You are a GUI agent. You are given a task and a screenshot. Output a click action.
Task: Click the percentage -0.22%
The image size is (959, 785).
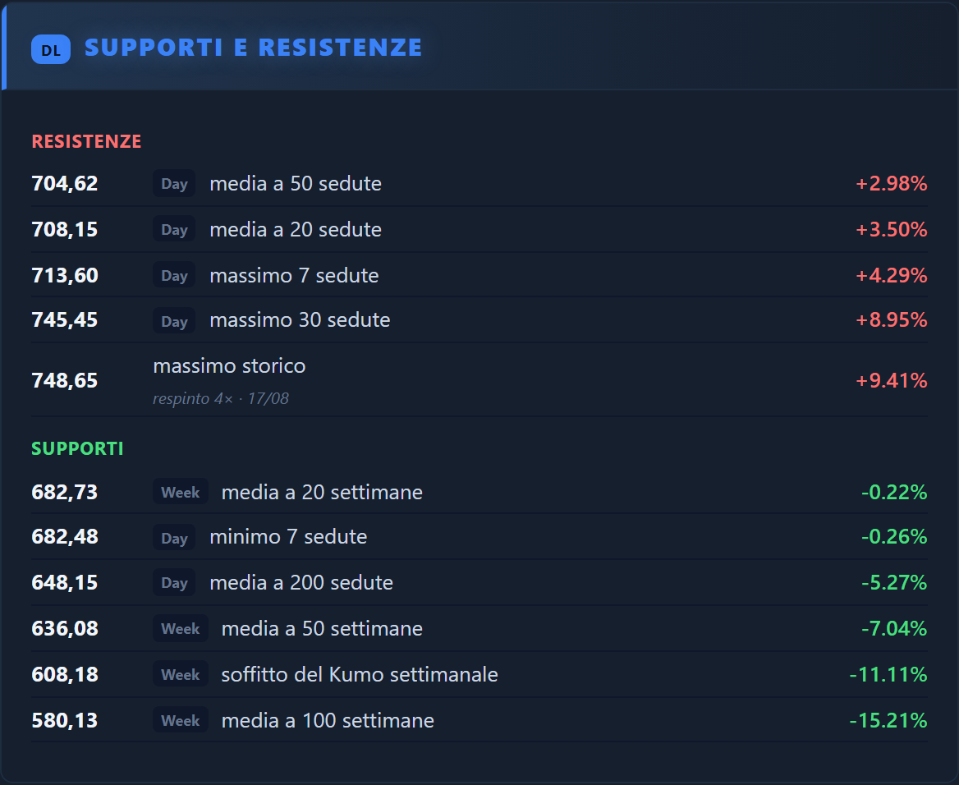pyautogui.click(x=894, y=492)
